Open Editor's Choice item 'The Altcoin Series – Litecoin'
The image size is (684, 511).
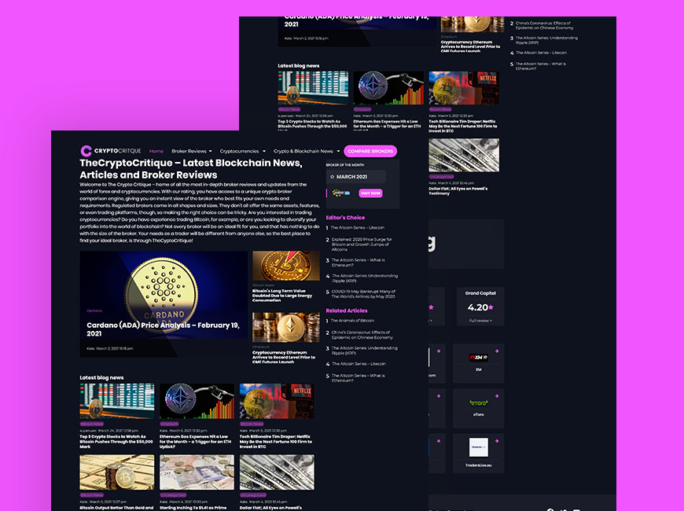pyautogui.click(x=357, y=227)
